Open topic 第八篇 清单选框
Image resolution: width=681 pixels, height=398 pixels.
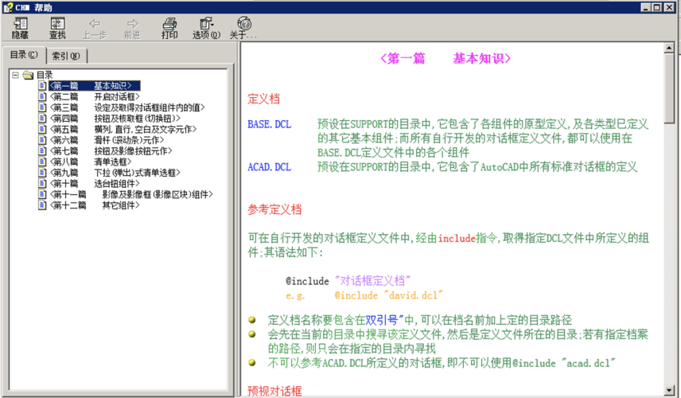91,162
